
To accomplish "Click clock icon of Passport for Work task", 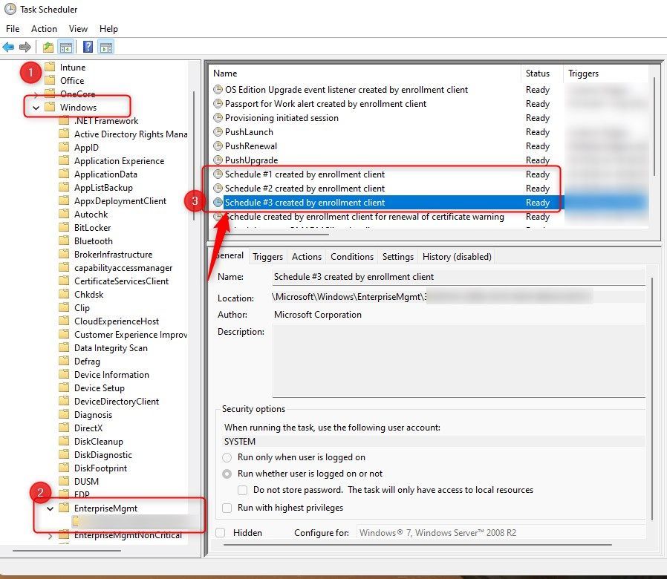I will pos(218,104).
